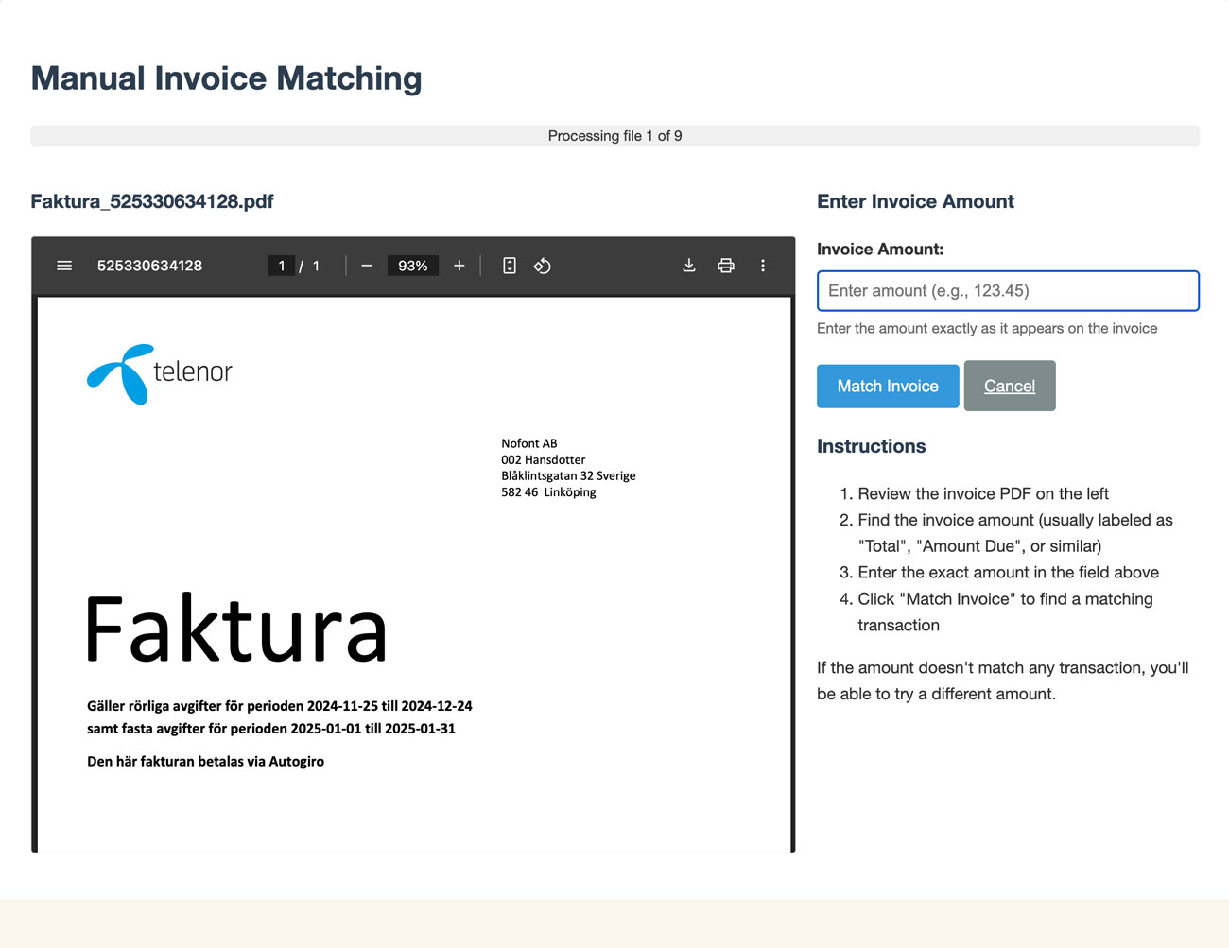Open the PDF viewer more actions menu
Viewport: 1229px width, 948px height.
[763, 266]
